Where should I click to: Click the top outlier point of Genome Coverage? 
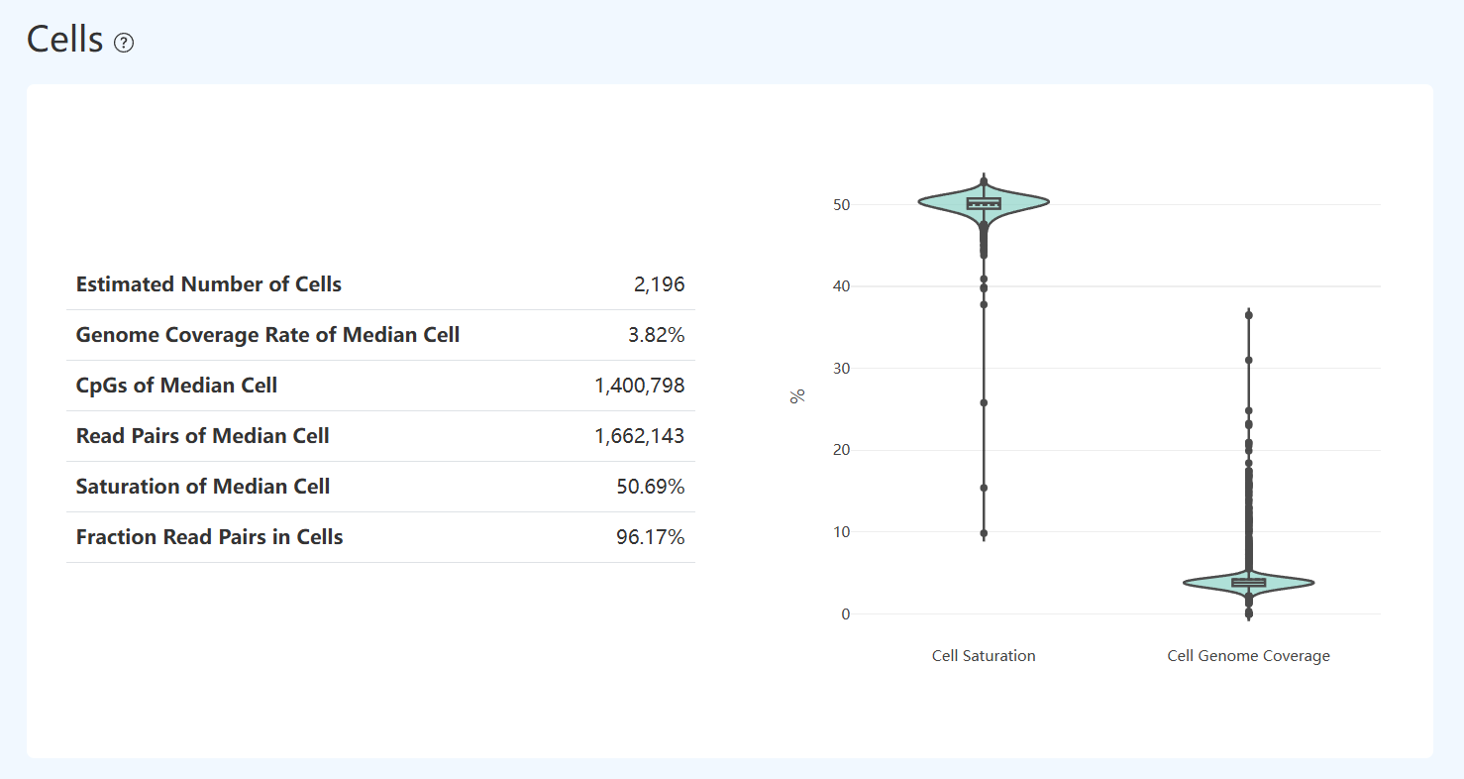pos(1249,315)
